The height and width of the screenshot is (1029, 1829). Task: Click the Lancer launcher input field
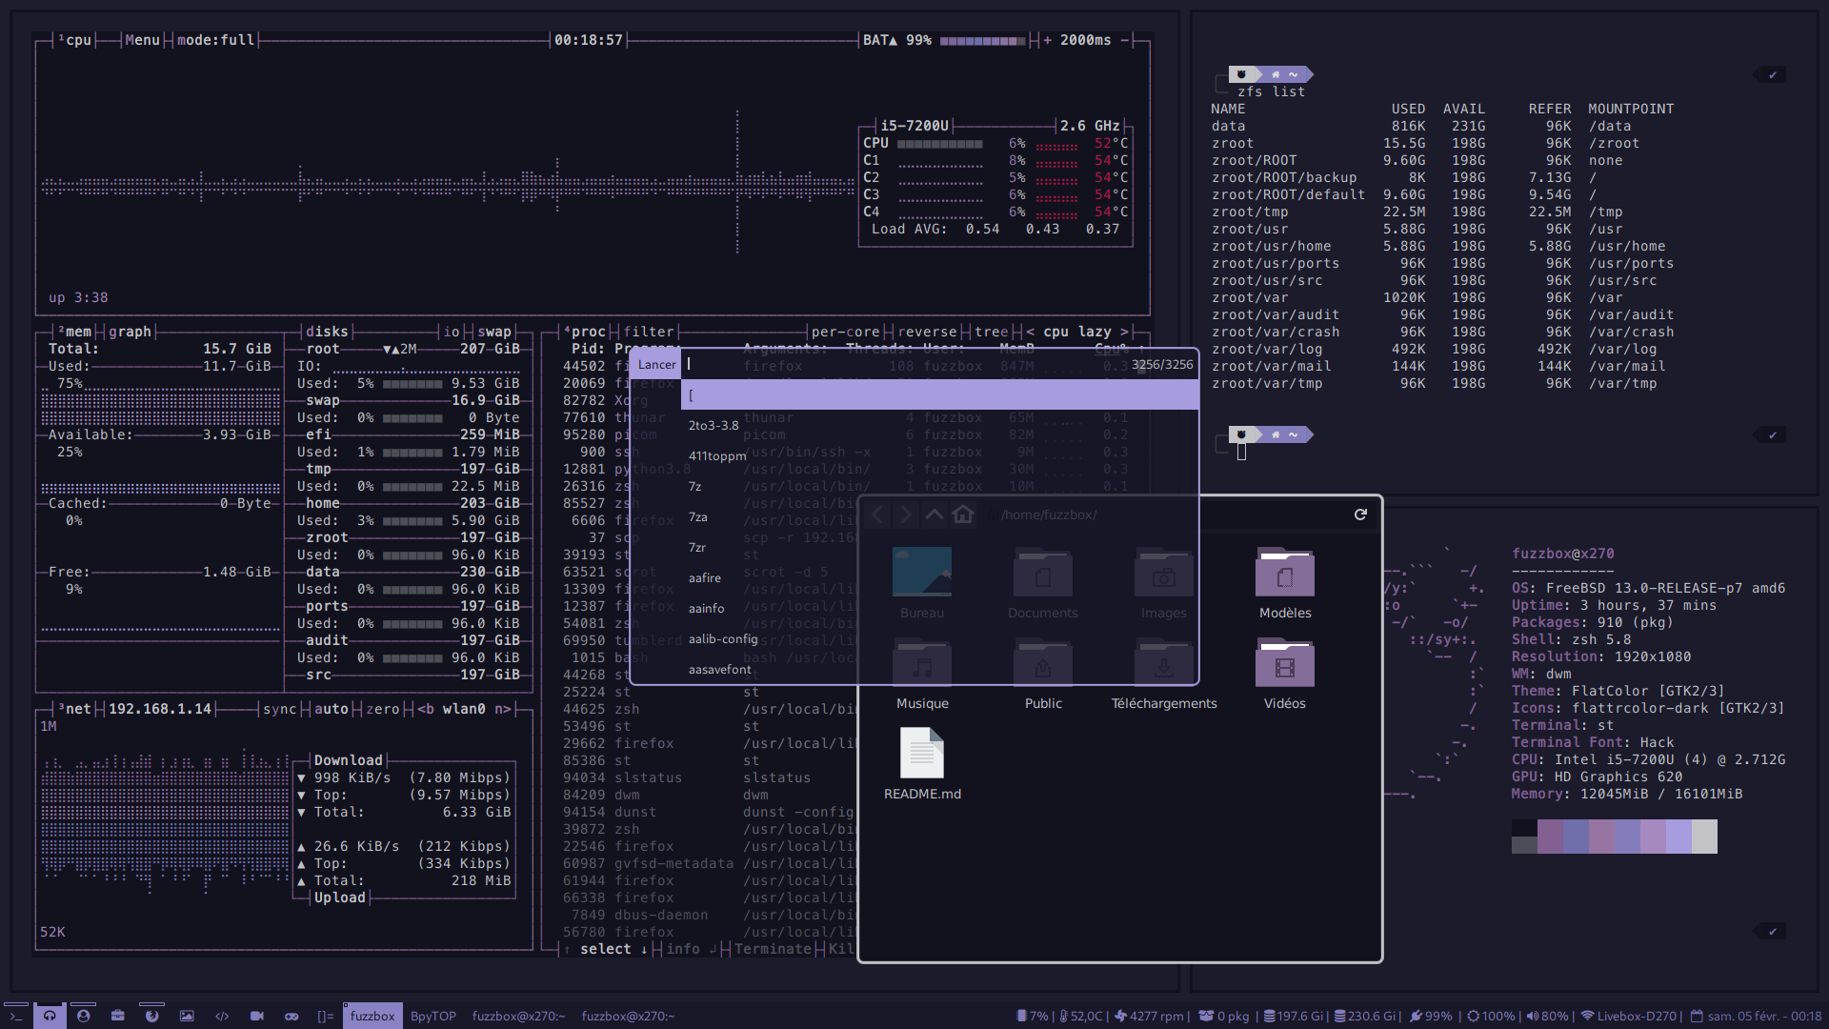[905, 364]
